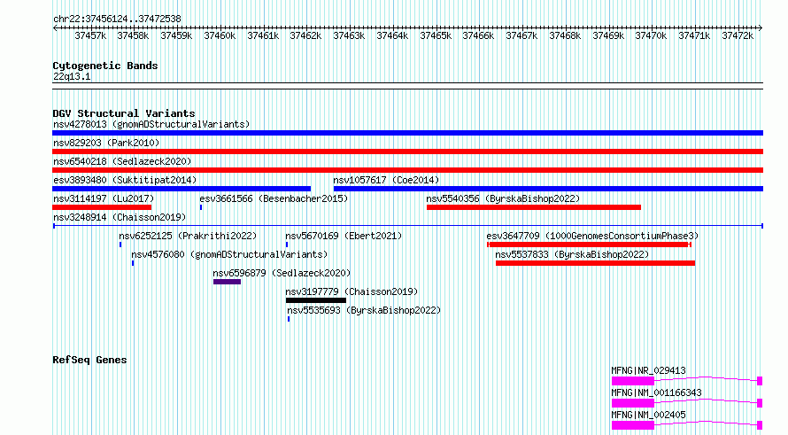Select the black nsv3197779 (Chaisson2019) bar
The image size is (788, 435).
pos(316,300)
